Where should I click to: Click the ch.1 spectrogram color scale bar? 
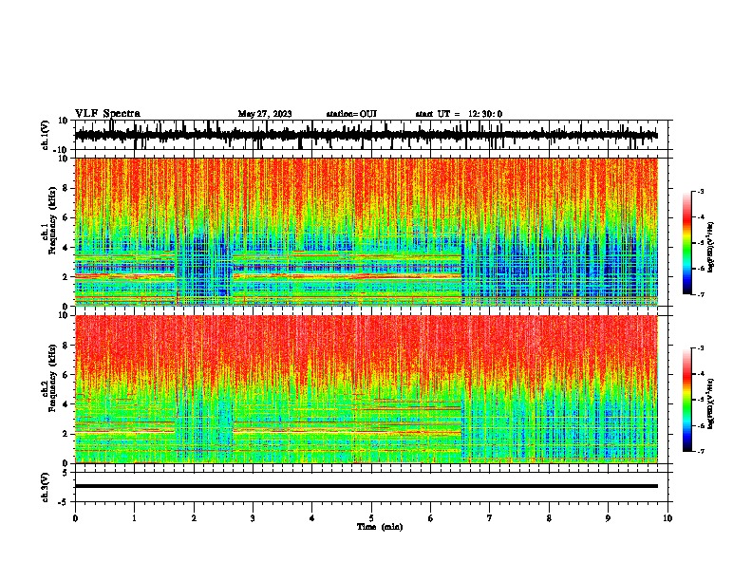(x=686, y=243)
